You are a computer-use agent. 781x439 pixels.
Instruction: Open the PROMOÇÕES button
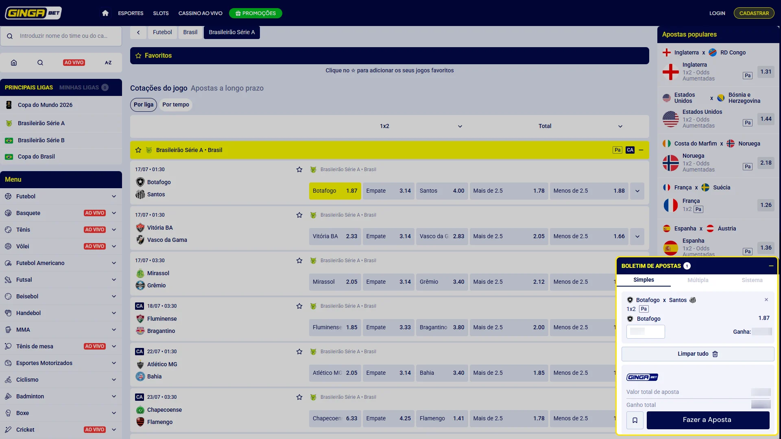click(x=255, y=13)
